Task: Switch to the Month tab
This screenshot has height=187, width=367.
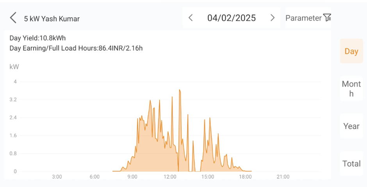Action: (x=351, y=89)
